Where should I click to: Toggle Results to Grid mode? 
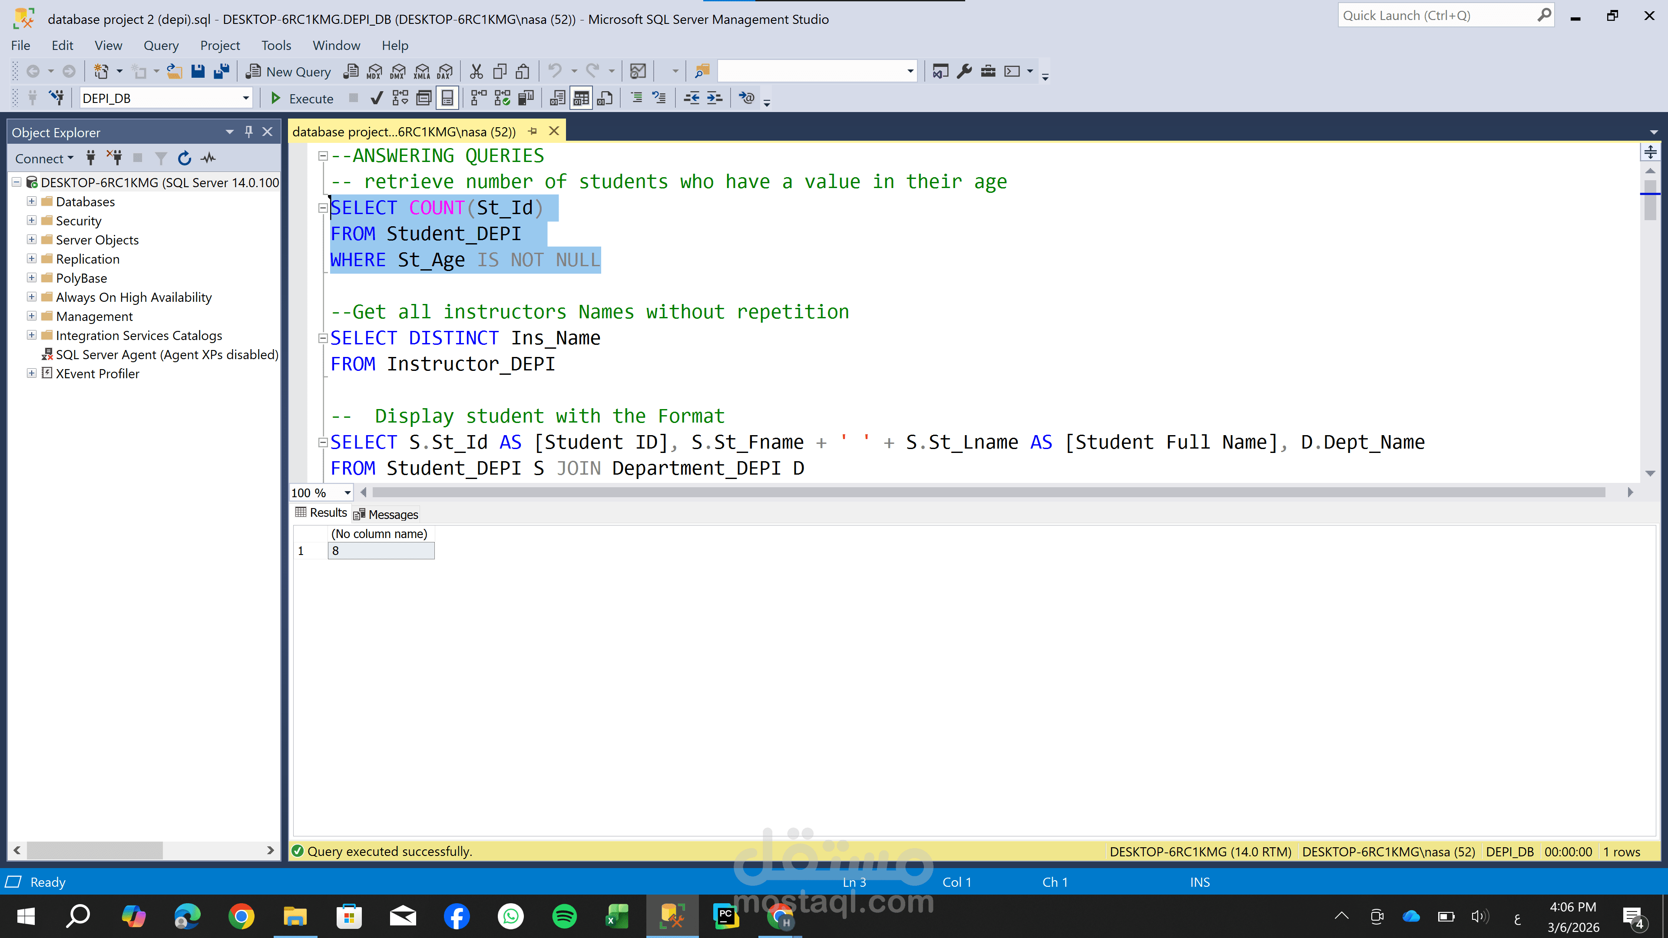[x=581, y=99]
